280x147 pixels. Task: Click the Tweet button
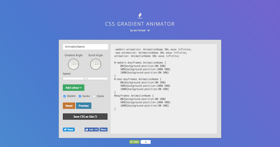tap(69, 129)
